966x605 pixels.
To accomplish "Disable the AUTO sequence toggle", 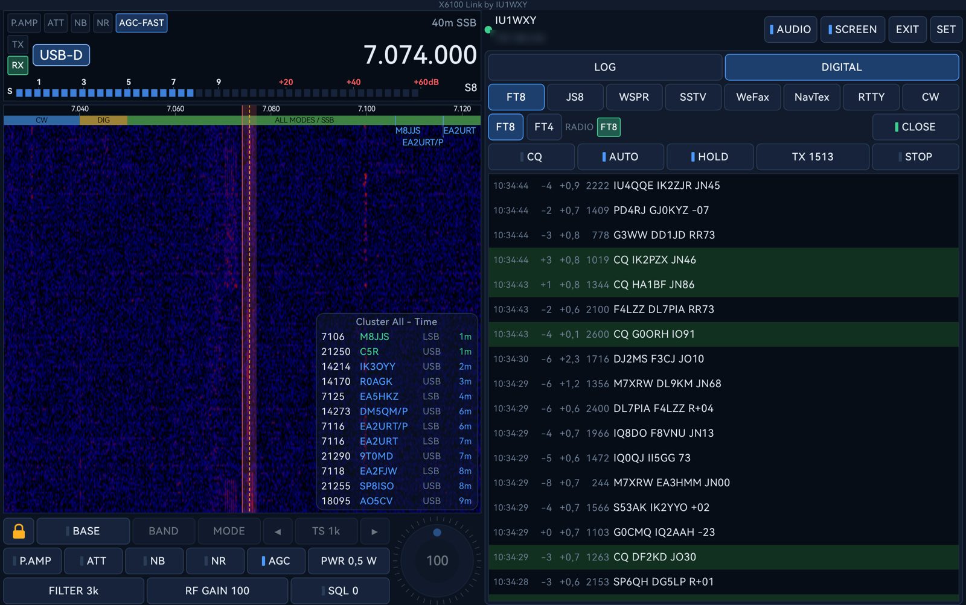I will coord(621,157).
